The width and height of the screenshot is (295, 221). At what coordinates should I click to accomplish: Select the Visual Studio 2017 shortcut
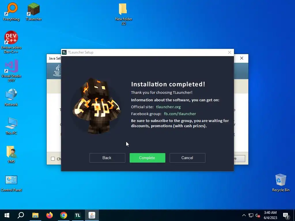pos(11,71)
